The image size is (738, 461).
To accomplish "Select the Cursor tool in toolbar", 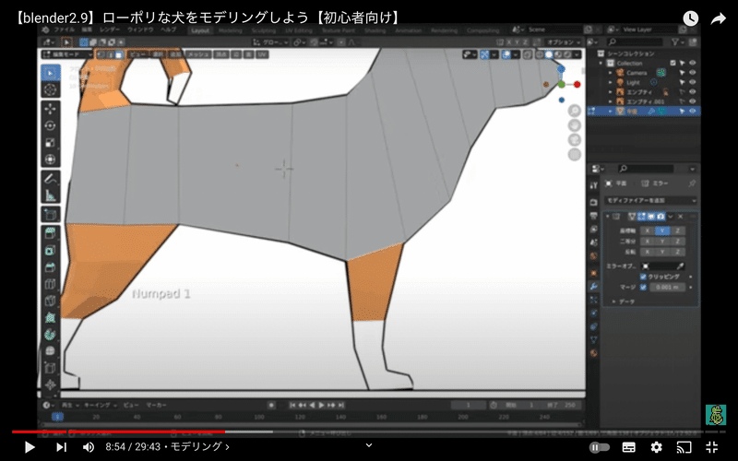I will click(x=51, y=89).
